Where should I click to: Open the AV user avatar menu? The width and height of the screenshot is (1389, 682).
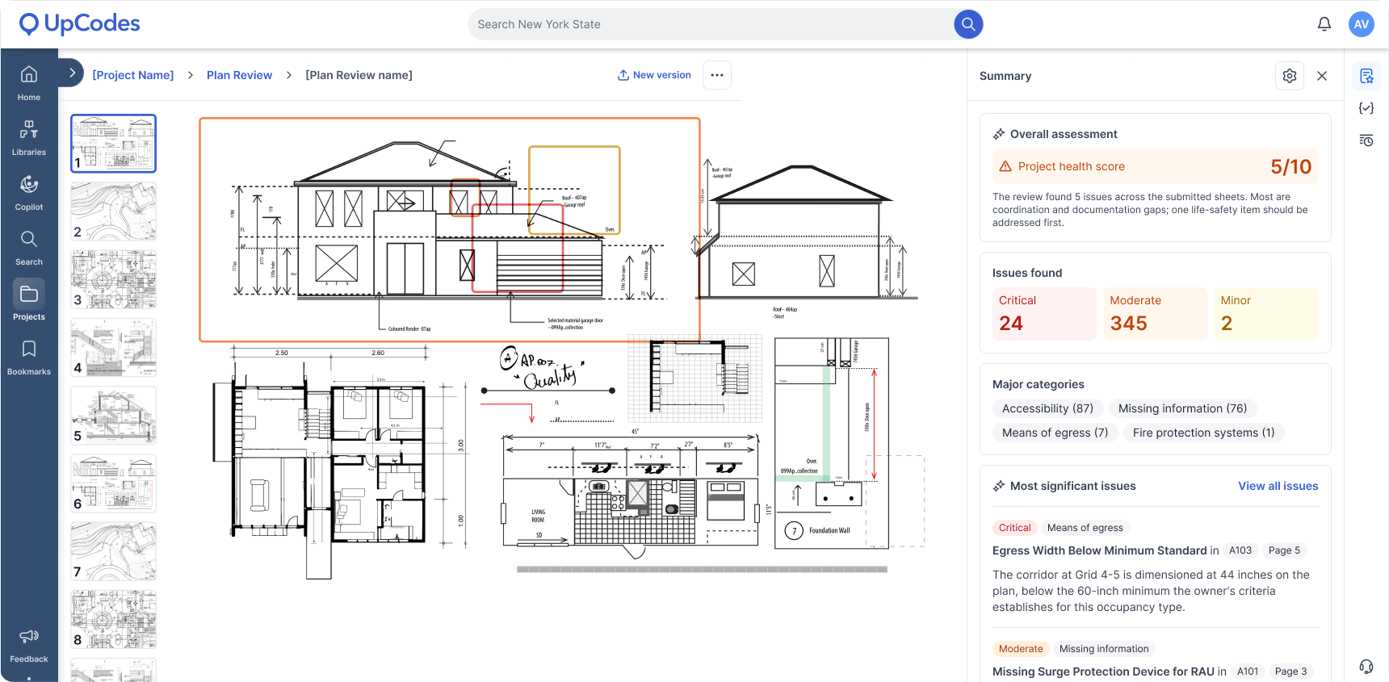[x=1362, y=24]
